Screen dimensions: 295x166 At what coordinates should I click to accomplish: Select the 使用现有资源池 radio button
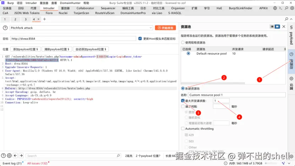[x=183, y=42]
